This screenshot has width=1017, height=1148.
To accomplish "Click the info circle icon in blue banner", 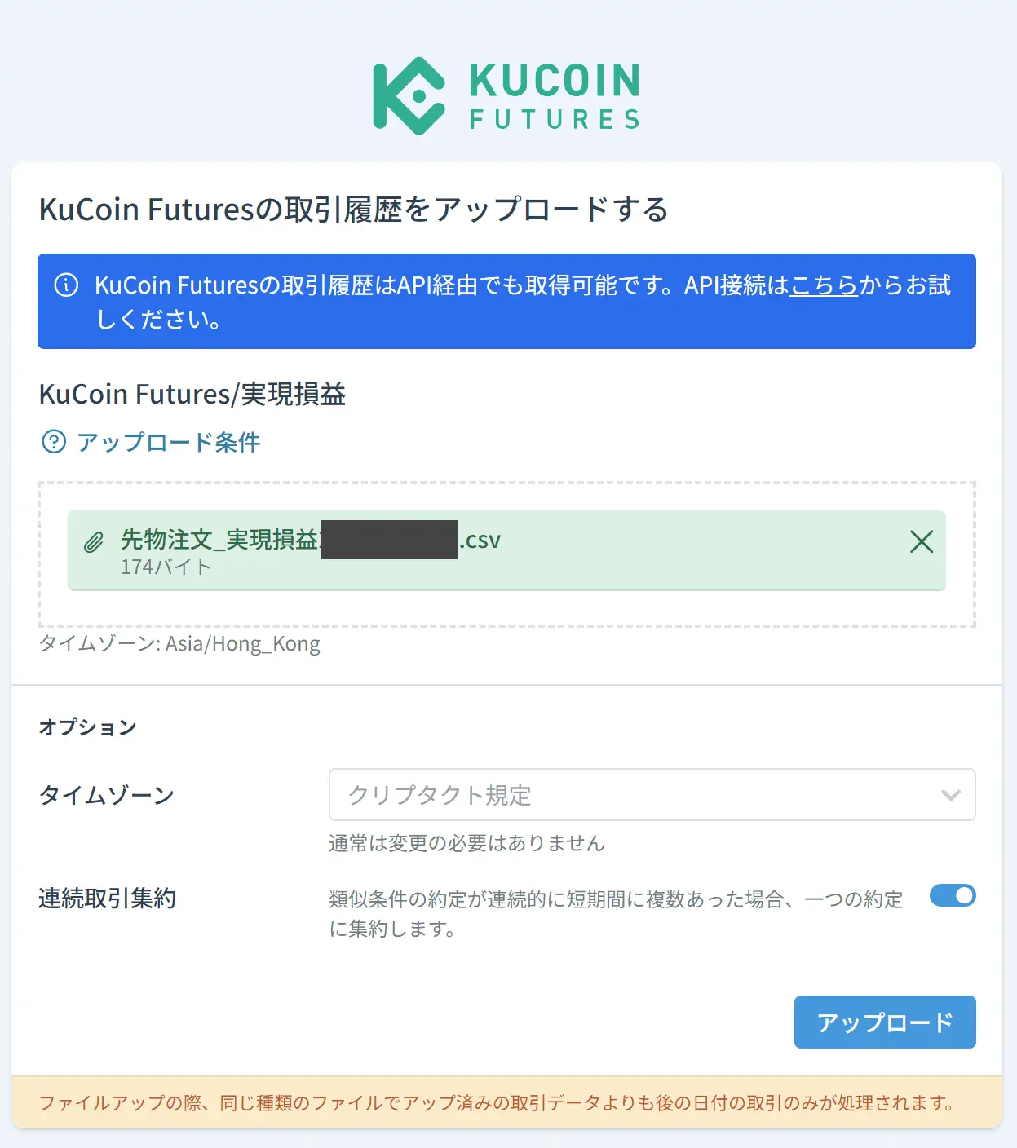I will (66, 285).
